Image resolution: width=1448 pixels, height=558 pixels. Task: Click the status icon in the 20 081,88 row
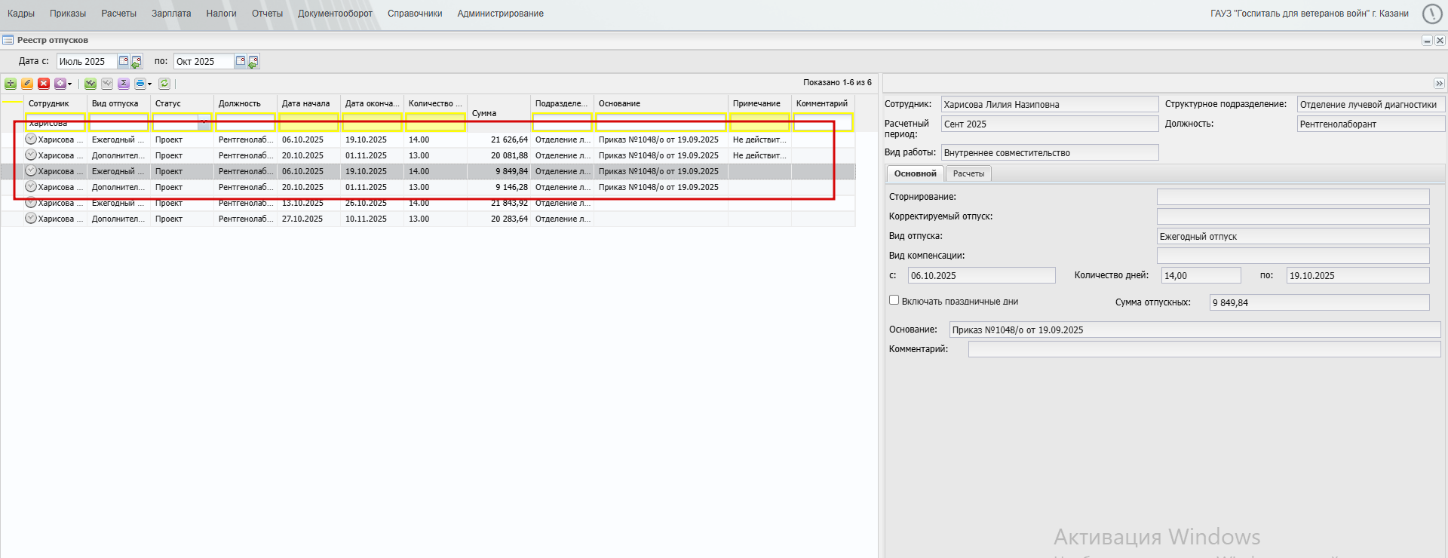point(31,155)
